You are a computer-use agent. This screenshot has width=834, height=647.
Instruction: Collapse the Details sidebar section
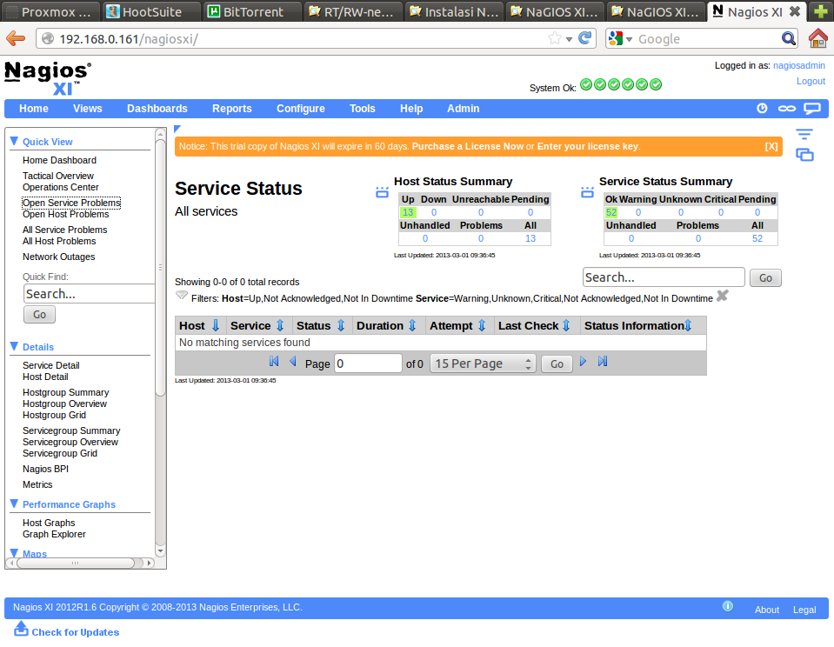(x=14, y=346)
